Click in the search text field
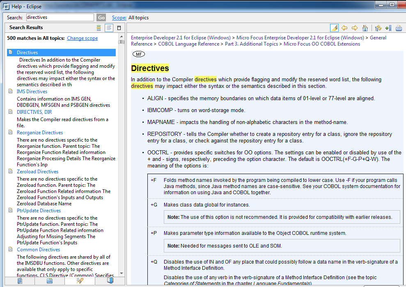Image resolution: width=406 pixels, height=287 pixels. coord(60,18)
